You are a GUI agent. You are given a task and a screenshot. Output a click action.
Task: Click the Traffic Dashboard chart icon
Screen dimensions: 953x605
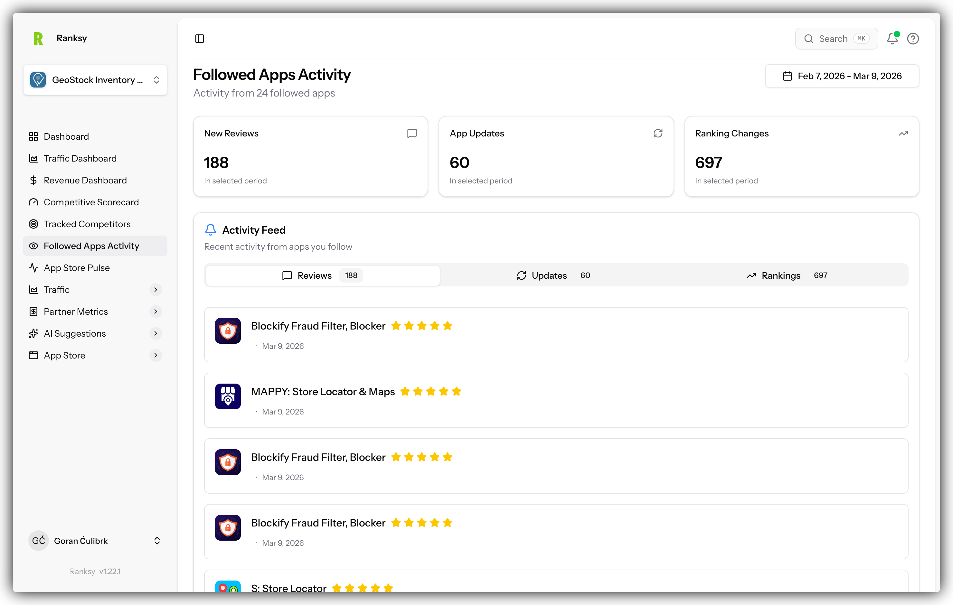coord(33,158)
